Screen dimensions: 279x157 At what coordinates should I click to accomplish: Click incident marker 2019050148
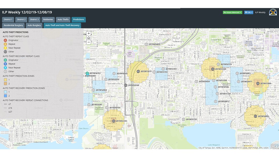pos(126,85)
